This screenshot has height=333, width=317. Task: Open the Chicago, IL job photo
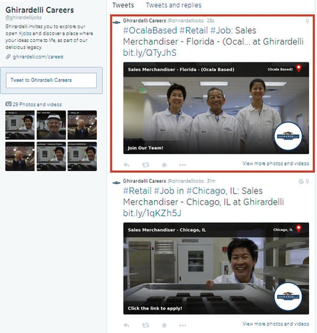point(216,269)
